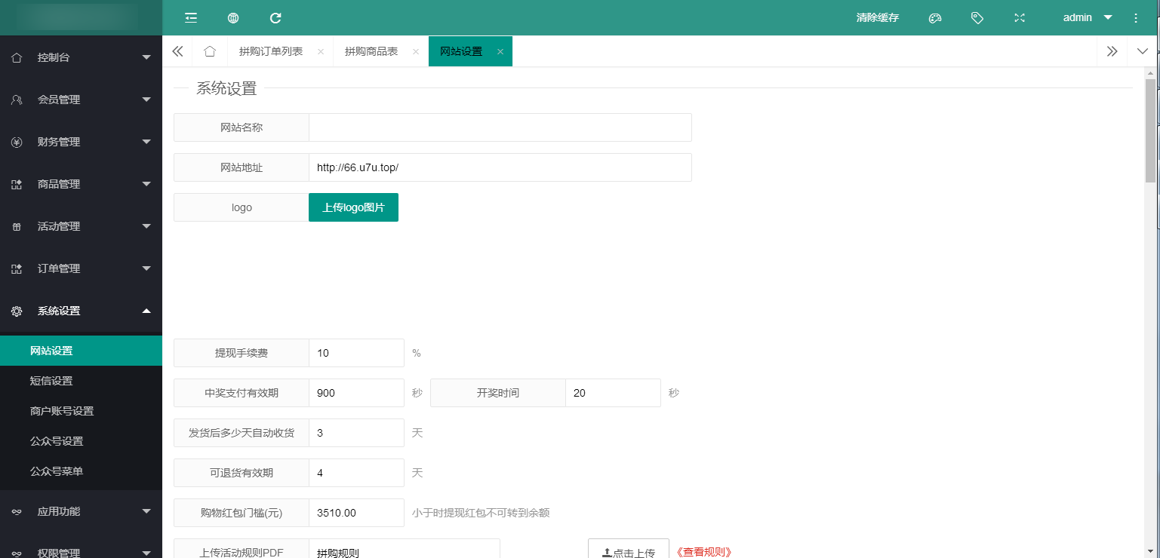
Task: Click the tag note icon in header
Action: (977, 17)
